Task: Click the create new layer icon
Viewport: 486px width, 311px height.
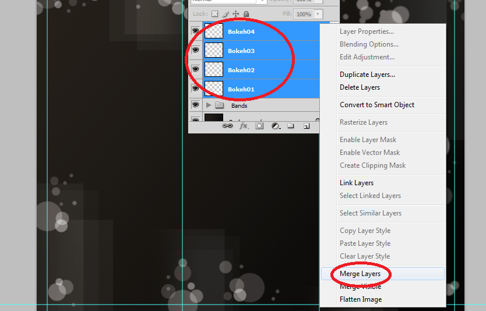Action: pos(306,126)
